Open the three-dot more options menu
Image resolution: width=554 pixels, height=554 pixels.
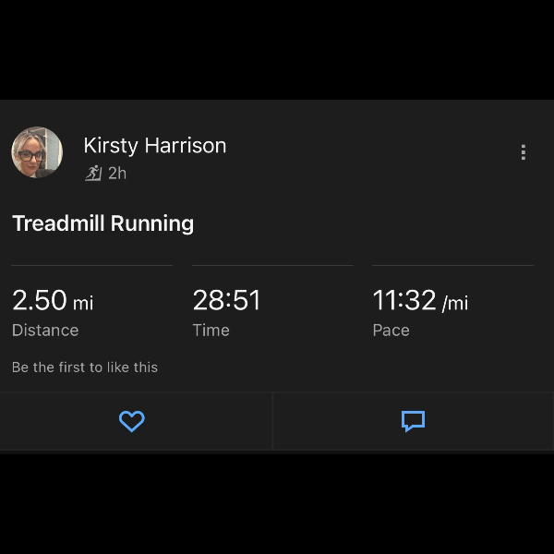[524, 152]
